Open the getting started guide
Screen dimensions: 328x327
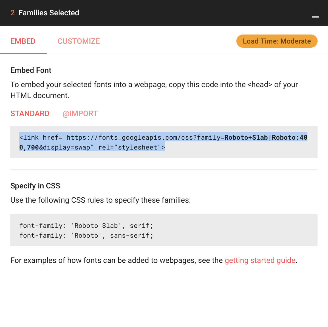click(x=260, y=260)
